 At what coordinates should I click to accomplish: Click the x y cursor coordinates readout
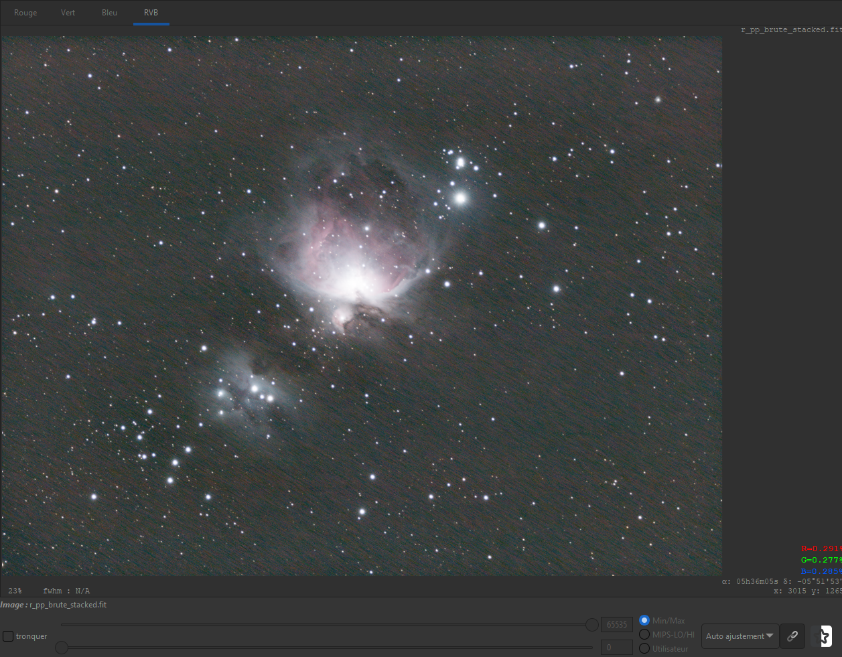click(808, 591)
